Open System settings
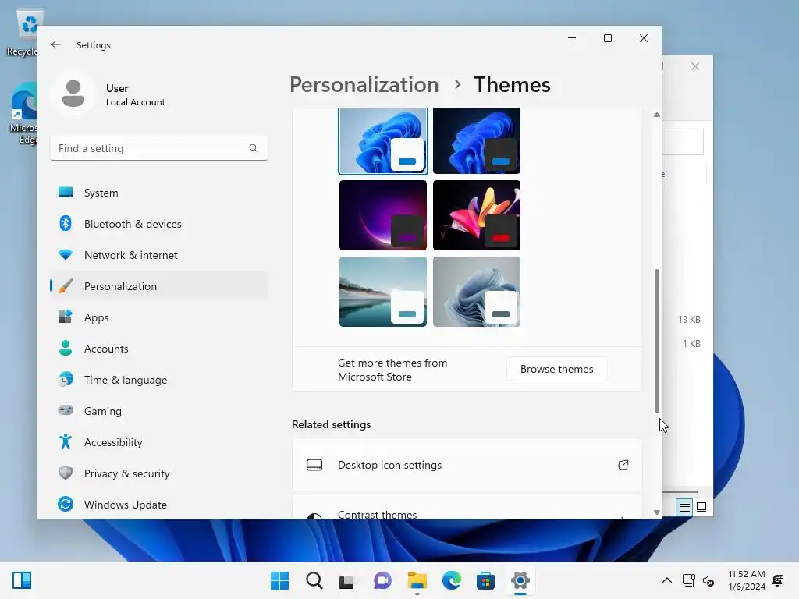The width and height of the screenshot is (799, 599). coord(159,193)
